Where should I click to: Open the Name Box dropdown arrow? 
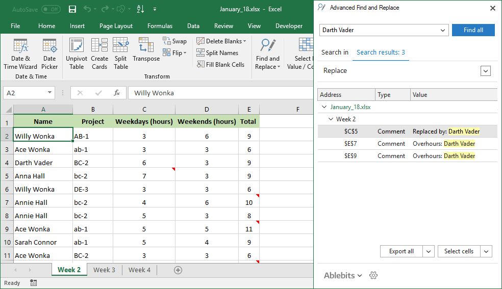pos(49,93)
